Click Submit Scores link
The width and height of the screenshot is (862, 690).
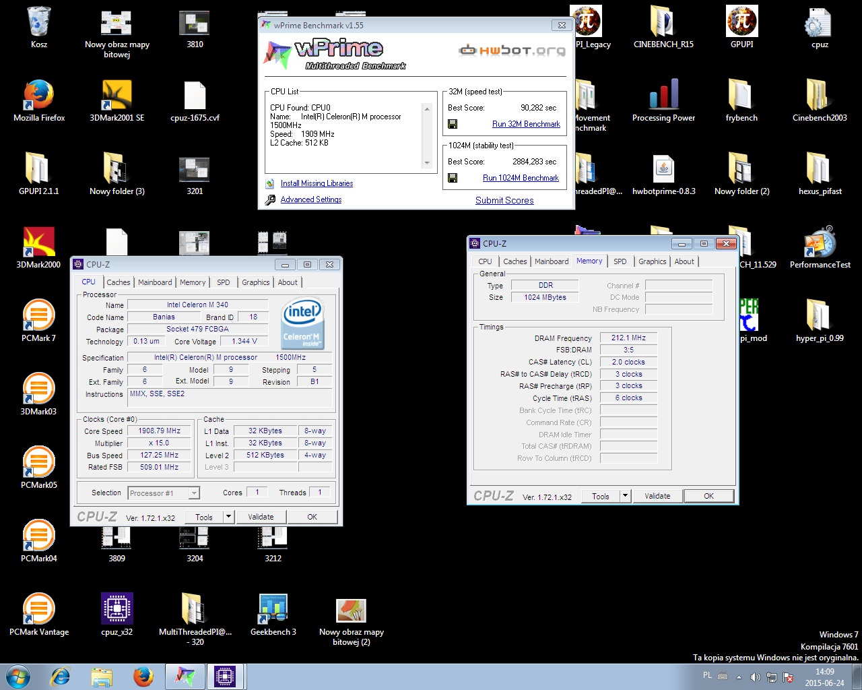[x=504, y=200]
